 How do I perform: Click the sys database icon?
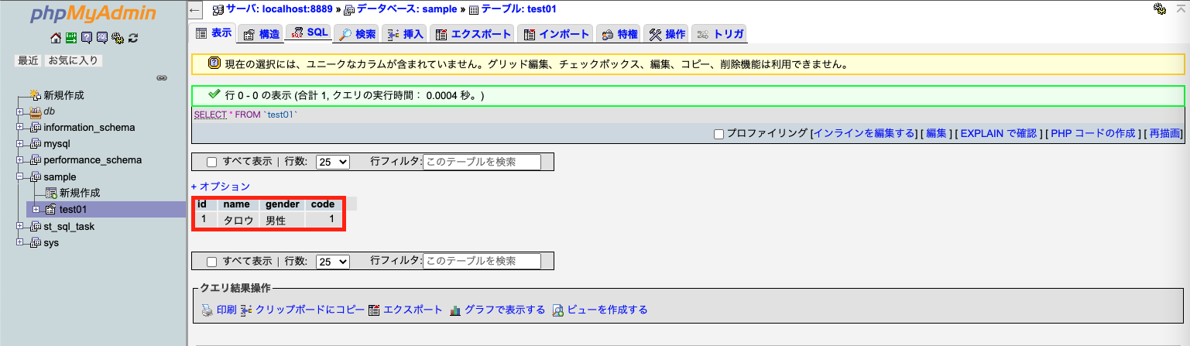(x=36, y=243)
